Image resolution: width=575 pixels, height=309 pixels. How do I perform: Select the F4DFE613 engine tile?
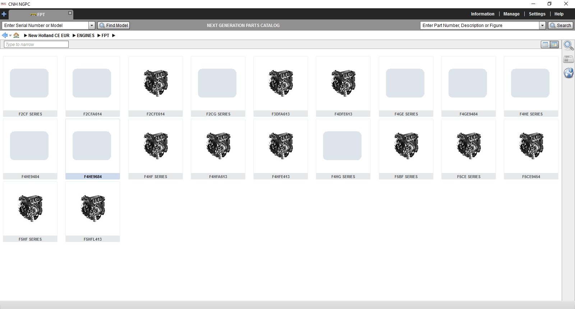(x=343, y=86)
